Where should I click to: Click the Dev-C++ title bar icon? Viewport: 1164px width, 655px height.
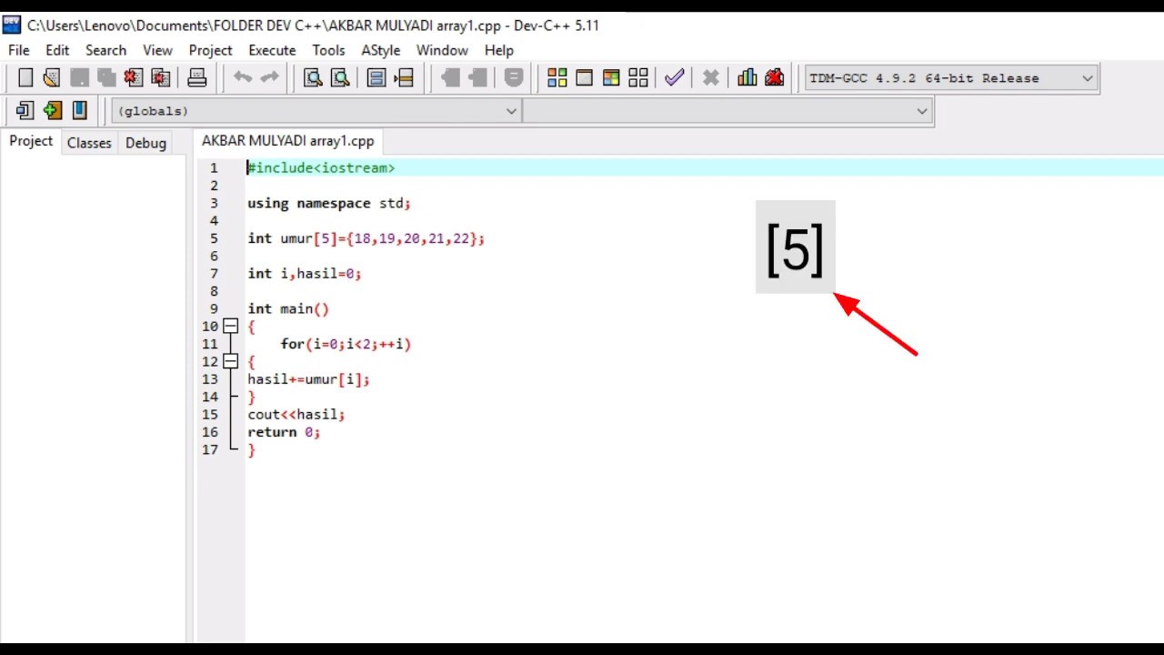[x=12, y=25]
